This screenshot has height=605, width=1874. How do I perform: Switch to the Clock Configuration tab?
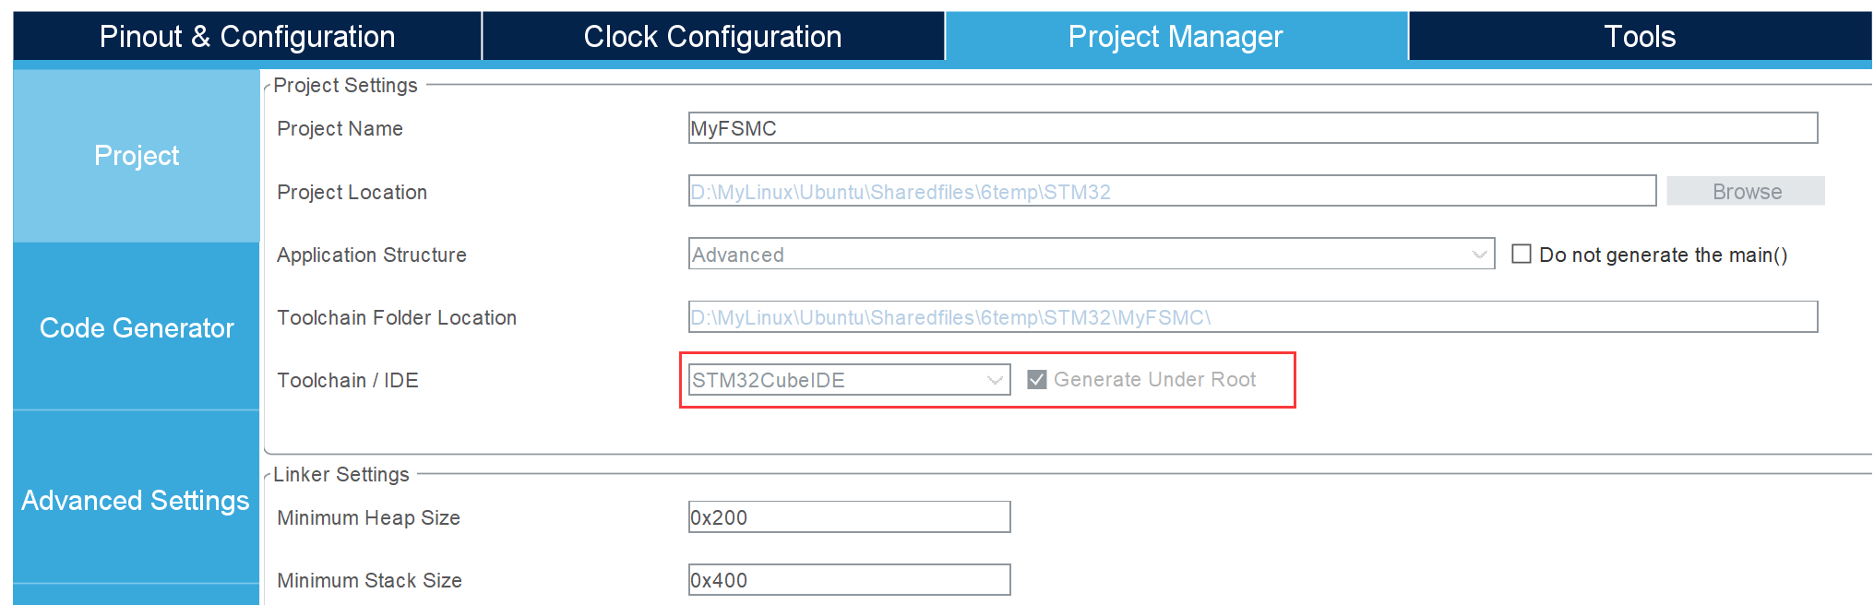coord(712,37)
